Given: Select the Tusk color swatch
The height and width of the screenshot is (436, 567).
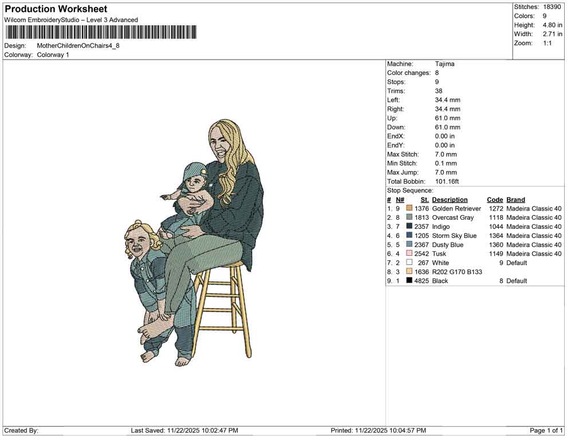Looking at the screenshot, I should (x=409, y=253).
